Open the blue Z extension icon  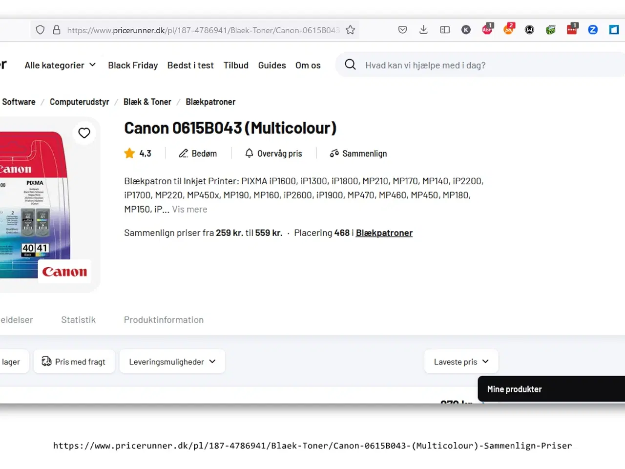(593, 30)
